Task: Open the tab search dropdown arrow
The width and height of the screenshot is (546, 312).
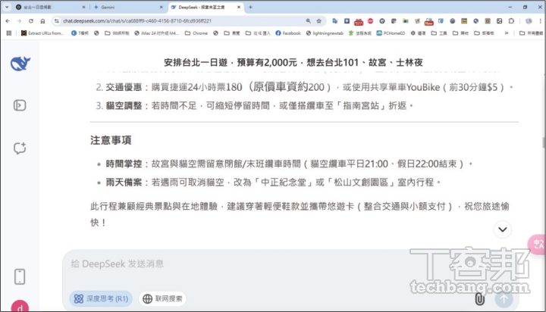Action: (7, 7)
